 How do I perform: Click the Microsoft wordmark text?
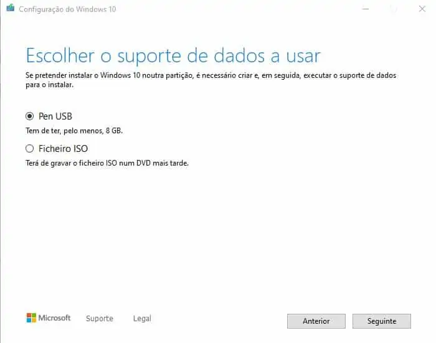click(54, 317)
